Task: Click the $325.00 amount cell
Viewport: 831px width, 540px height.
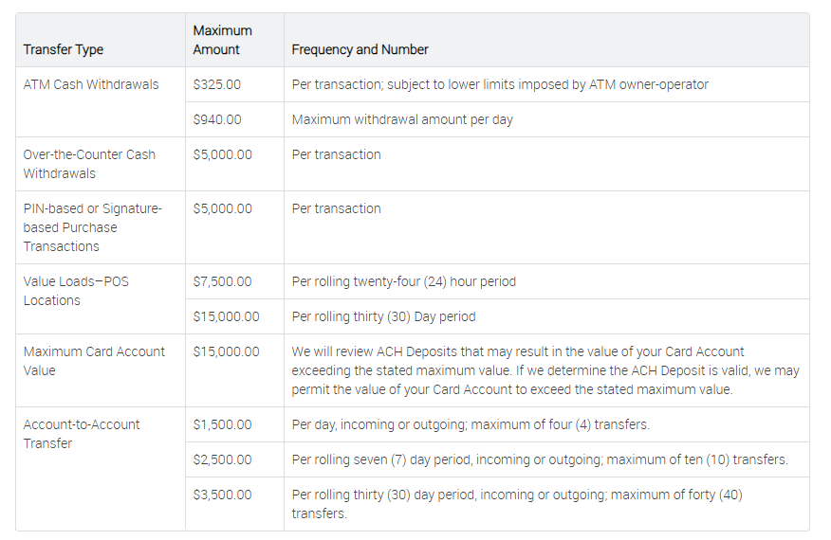Action: pyautogui.click(x=217, y=84)
